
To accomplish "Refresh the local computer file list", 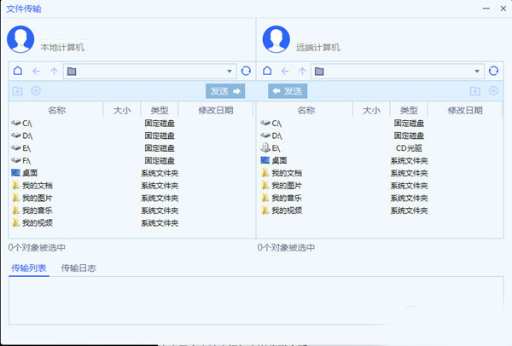I will [246, 72].
